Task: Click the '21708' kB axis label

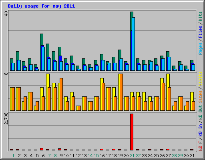Action: pos(6,118)
